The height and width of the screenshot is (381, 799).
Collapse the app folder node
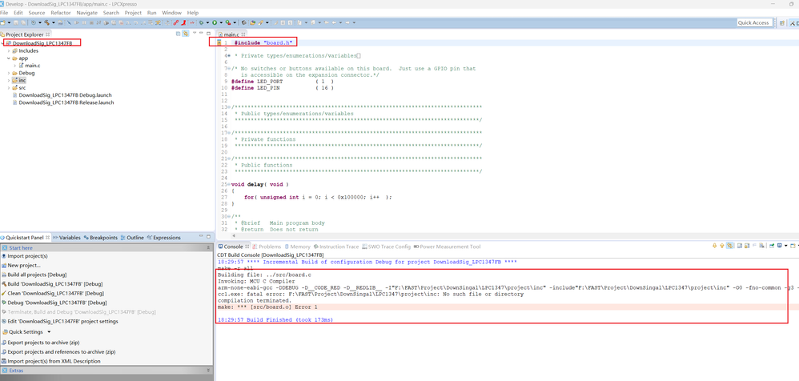(9, 58)
